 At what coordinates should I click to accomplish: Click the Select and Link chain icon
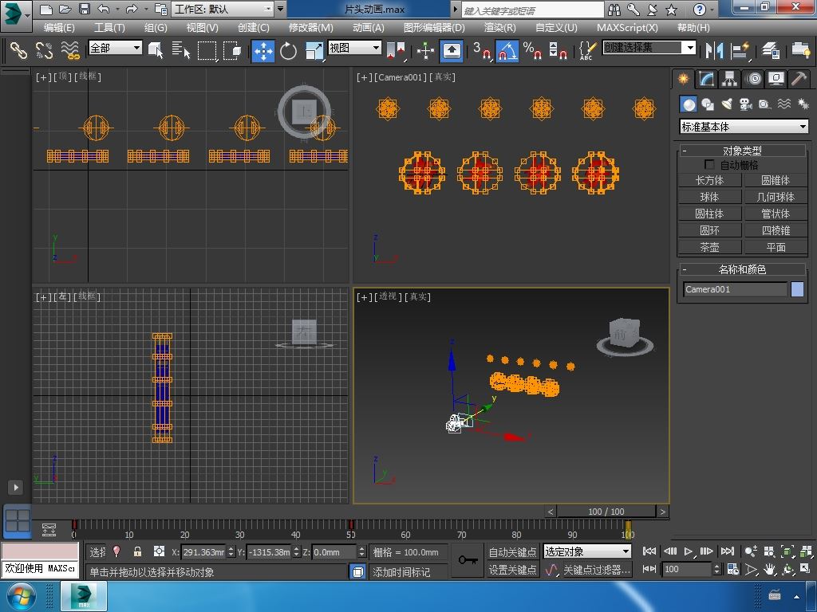(18, 51)
